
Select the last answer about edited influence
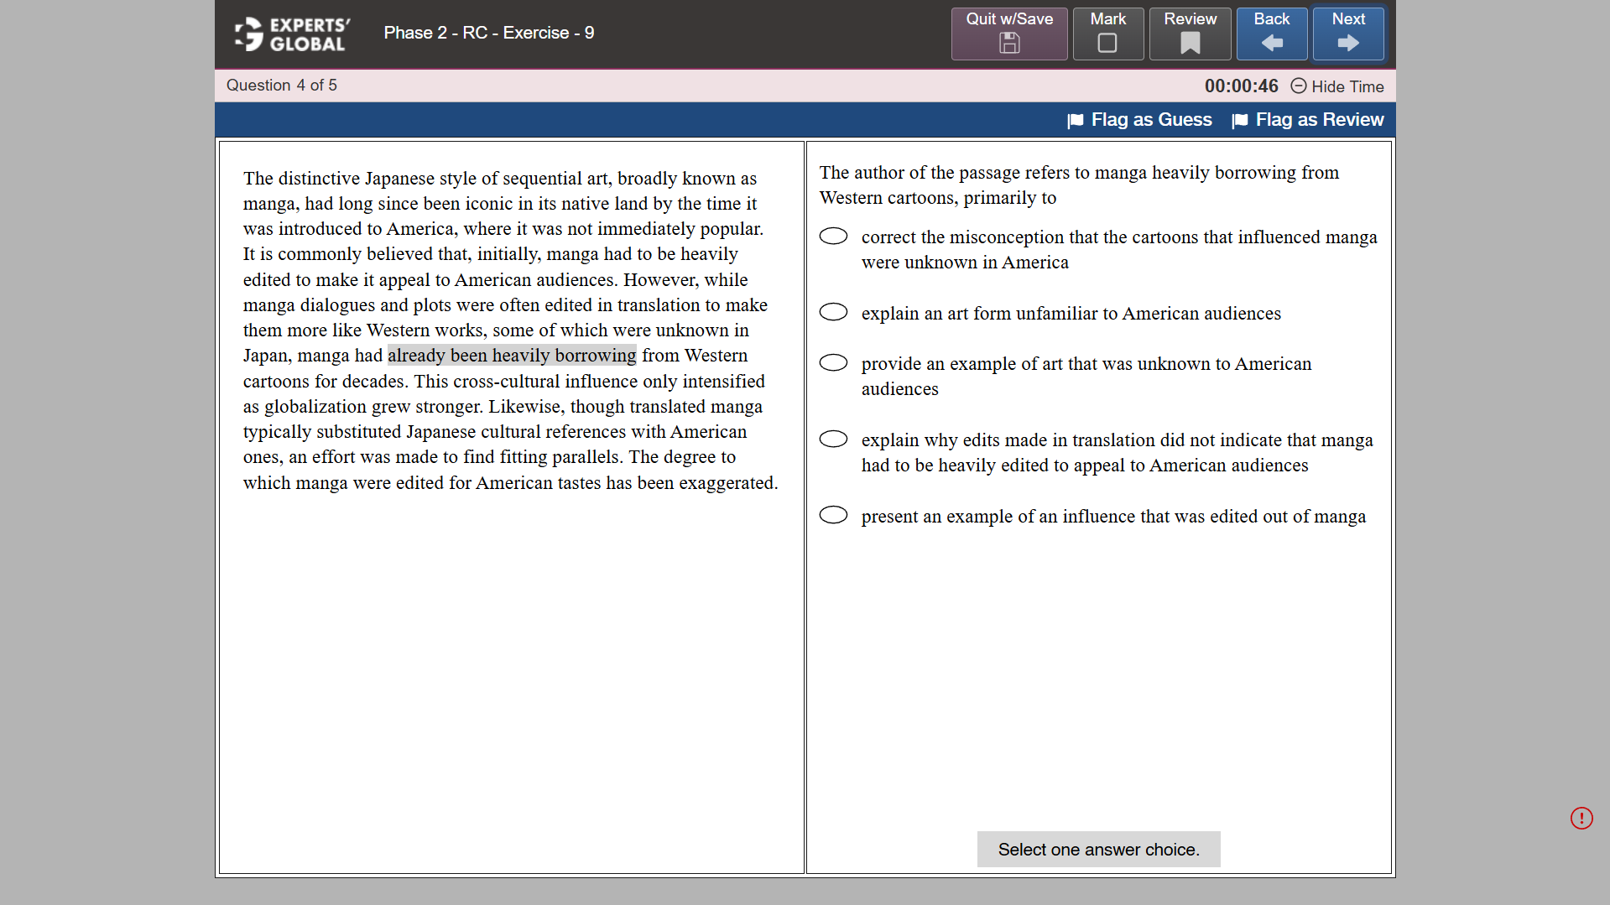tap(833, 515)
